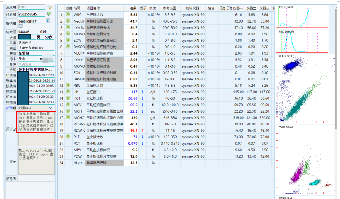Click the green QC indicator in RBC row
This screenshot has height=199, width=340.
point(68,85)
